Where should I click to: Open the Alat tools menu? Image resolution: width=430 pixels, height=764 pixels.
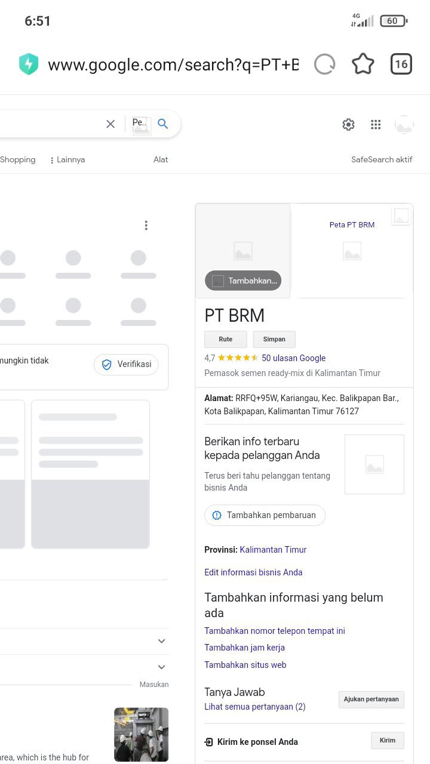[161, 160]
